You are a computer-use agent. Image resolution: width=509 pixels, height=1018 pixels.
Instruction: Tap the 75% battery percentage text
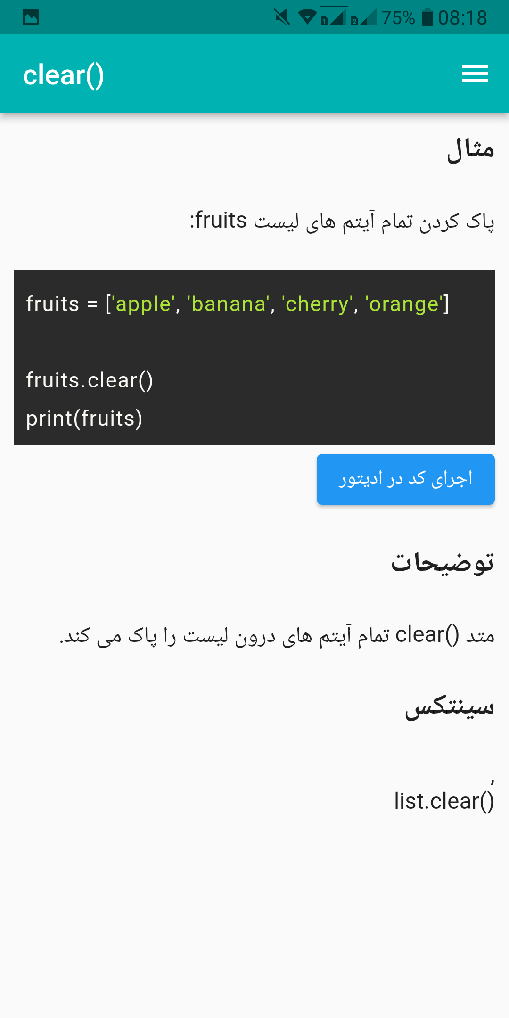(x=398, y=17)
